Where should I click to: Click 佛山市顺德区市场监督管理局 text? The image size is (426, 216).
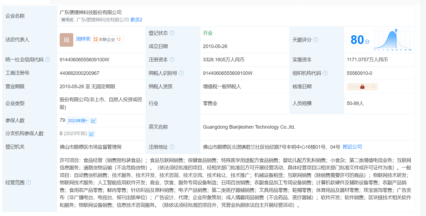[x=91, y=147]
